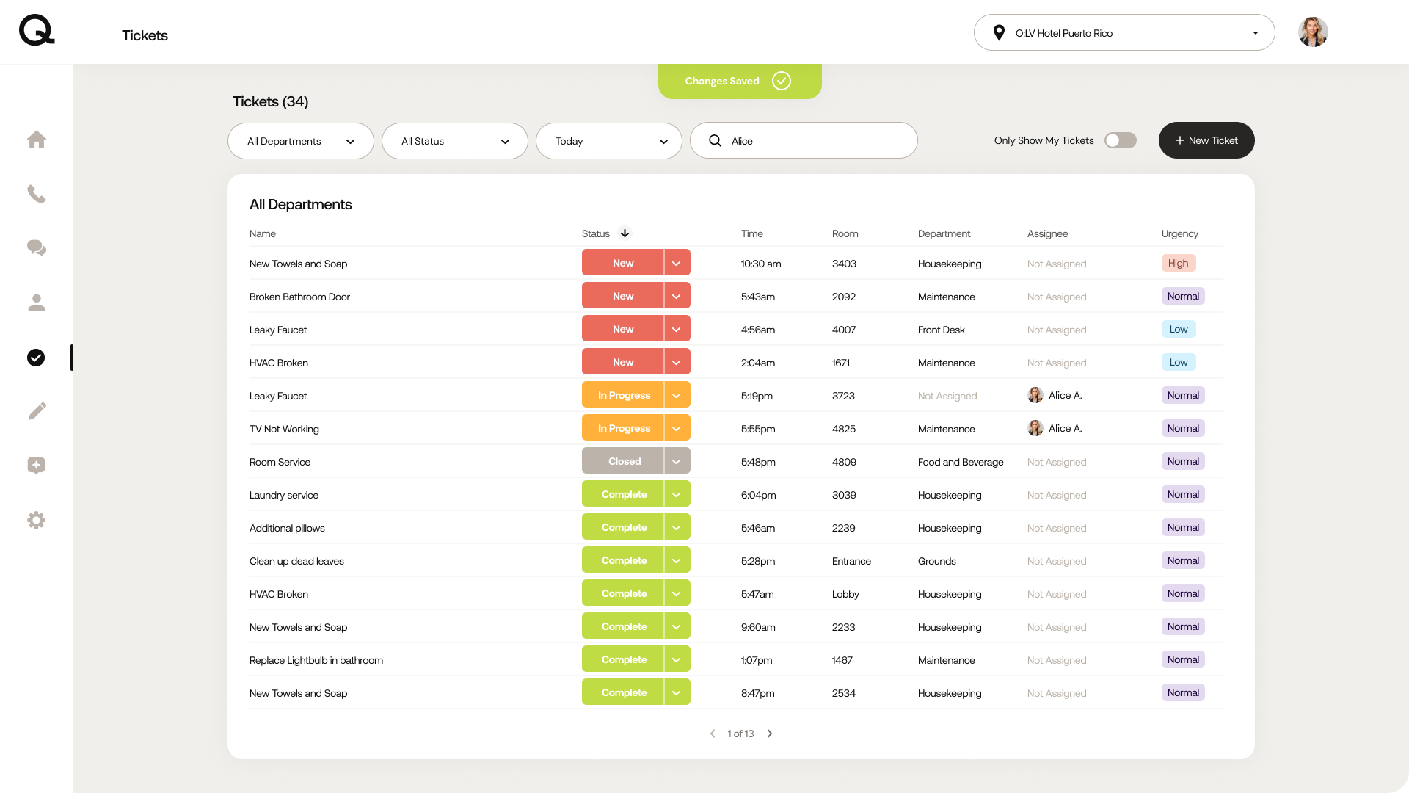Click the New Ticket button
Screen dimensions: 1409x793
click(1206, 140)
